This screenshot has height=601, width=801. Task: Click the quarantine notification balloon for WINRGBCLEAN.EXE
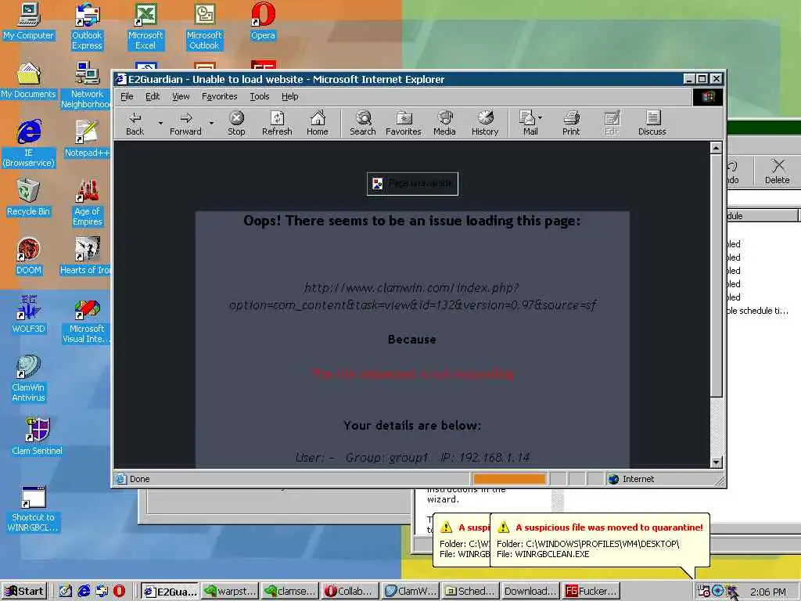click(x=600, y=541)
